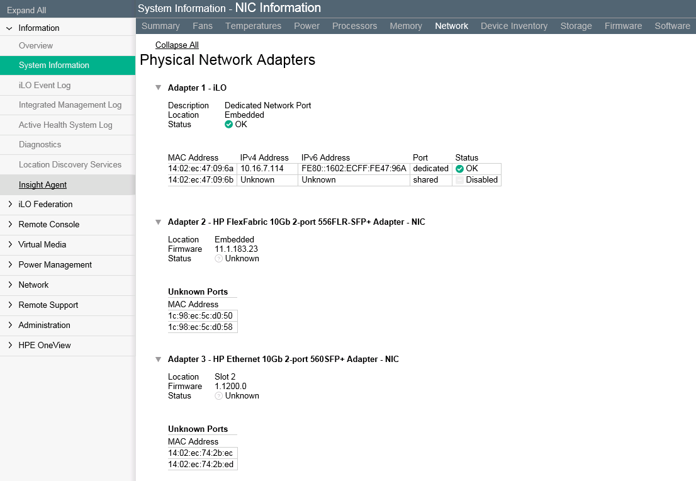The image size is (696, 481).
Task: Expand the Remote Support chevron
Action: (10, 305)
